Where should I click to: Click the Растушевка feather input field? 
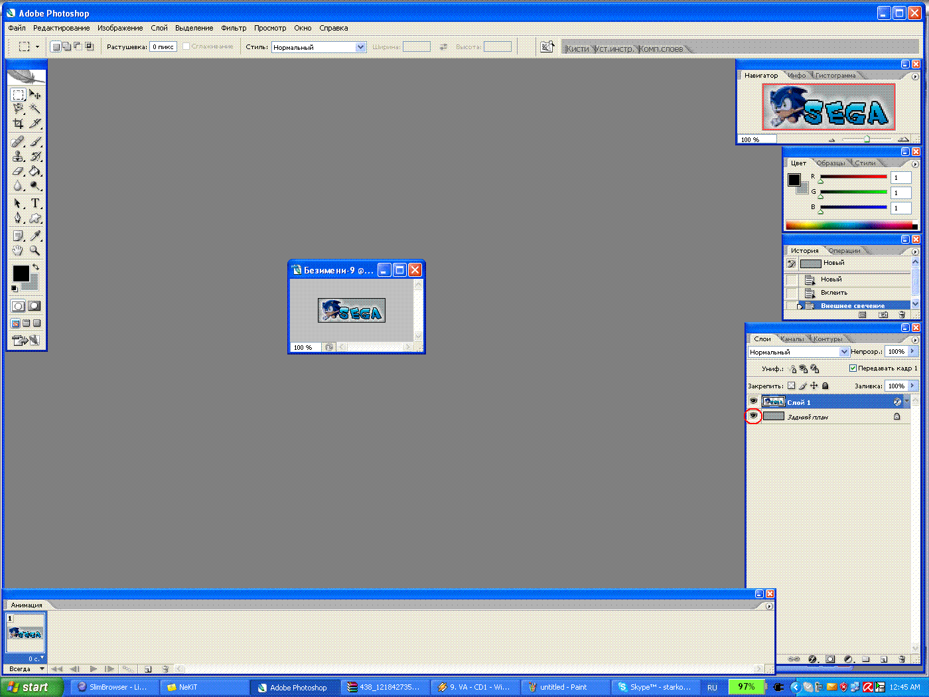[163, 47]
